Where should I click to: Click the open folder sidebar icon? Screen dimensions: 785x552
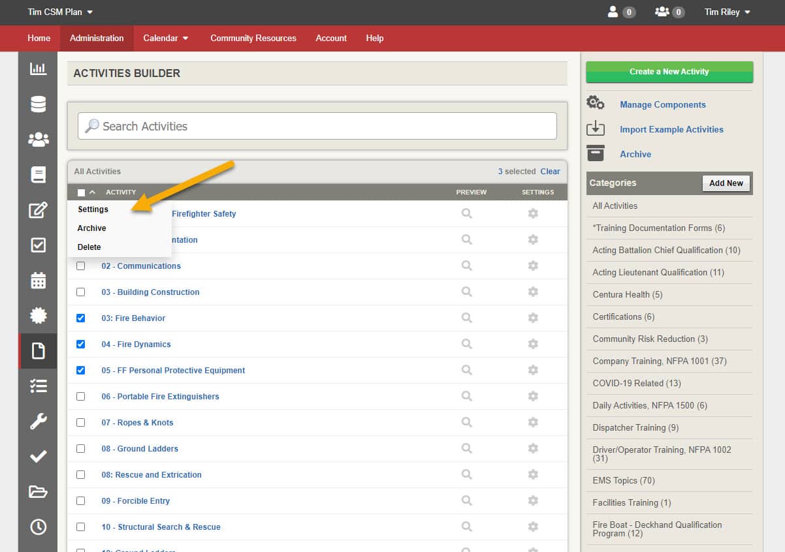coord(38,491)
